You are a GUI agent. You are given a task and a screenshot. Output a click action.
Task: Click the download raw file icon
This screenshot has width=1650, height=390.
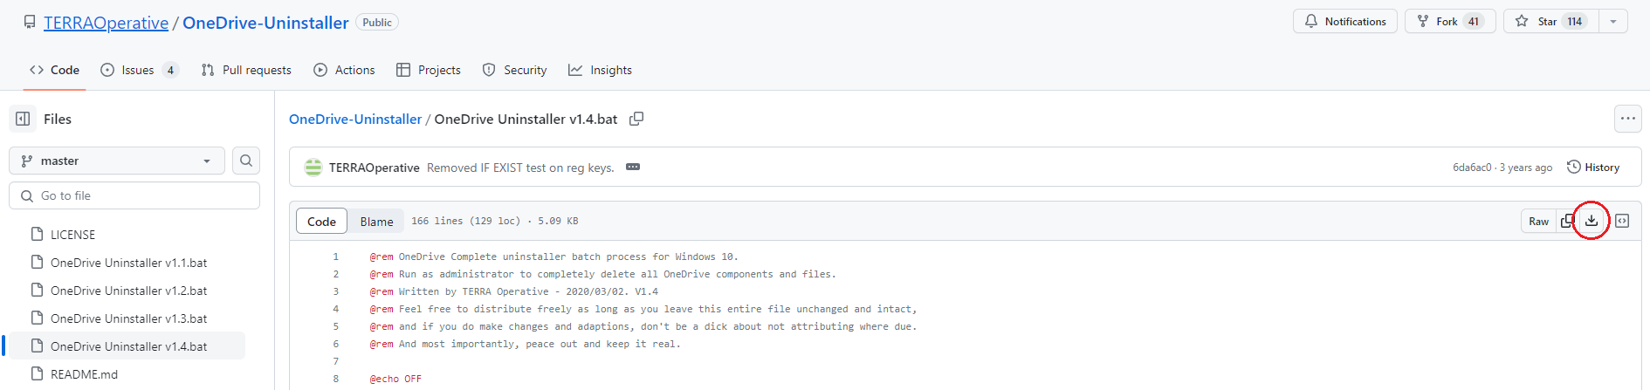1592,221
